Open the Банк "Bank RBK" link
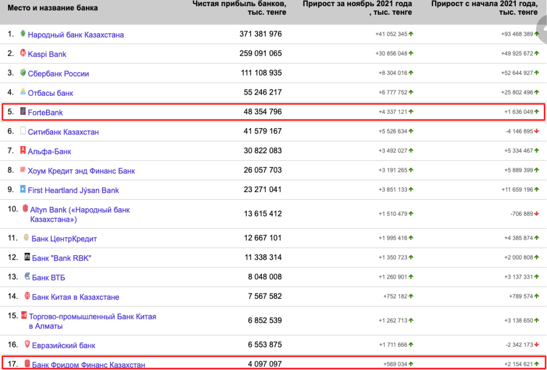 click(x=62, y=258)
